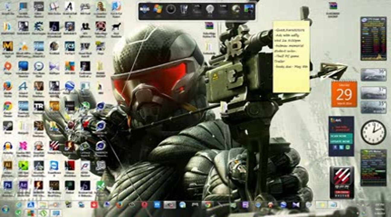Open the Windows Start orb
391x217 pixels.
point(5,209)
